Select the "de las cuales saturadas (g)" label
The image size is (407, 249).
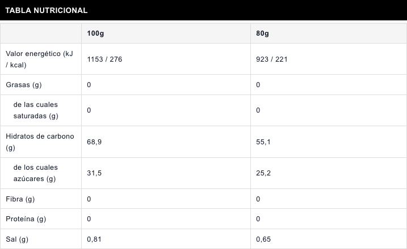[x=35, y=110]
